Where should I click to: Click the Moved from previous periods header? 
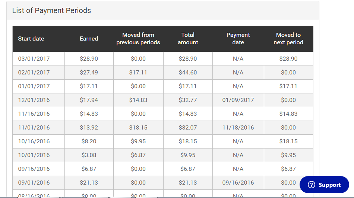coord(138,39)
